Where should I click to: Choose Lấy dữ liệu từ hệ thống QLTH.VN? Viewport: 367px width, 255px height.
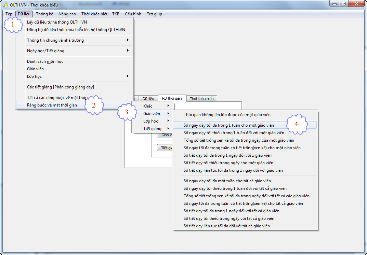pyautogui.click(x=75, y=22)
